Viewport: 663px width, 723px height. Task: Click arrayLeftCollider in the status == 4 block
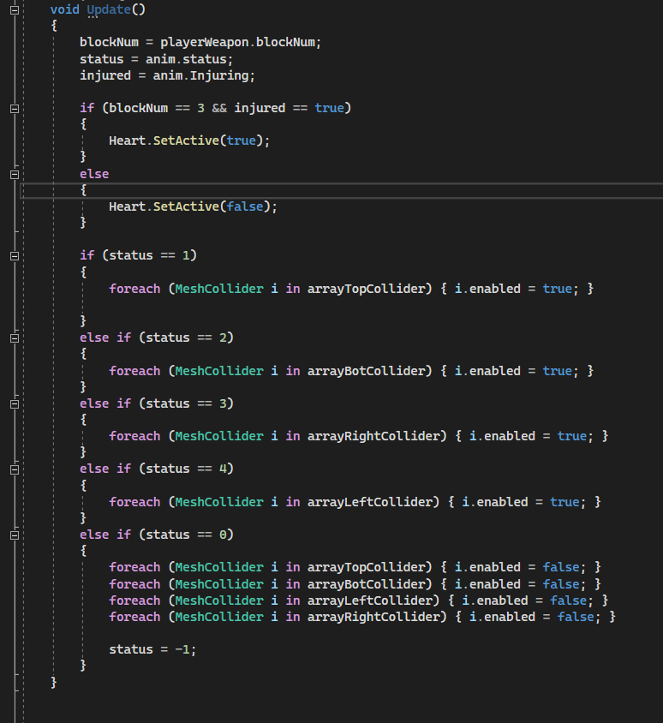click(x=370, y=502)
